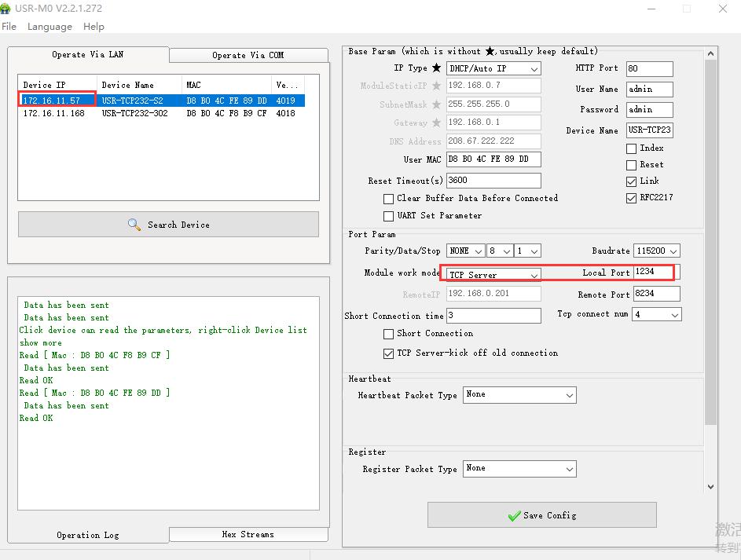This screenshot has height=560, width=741.
Task: Click the Remote Port field
Action: 656,293
